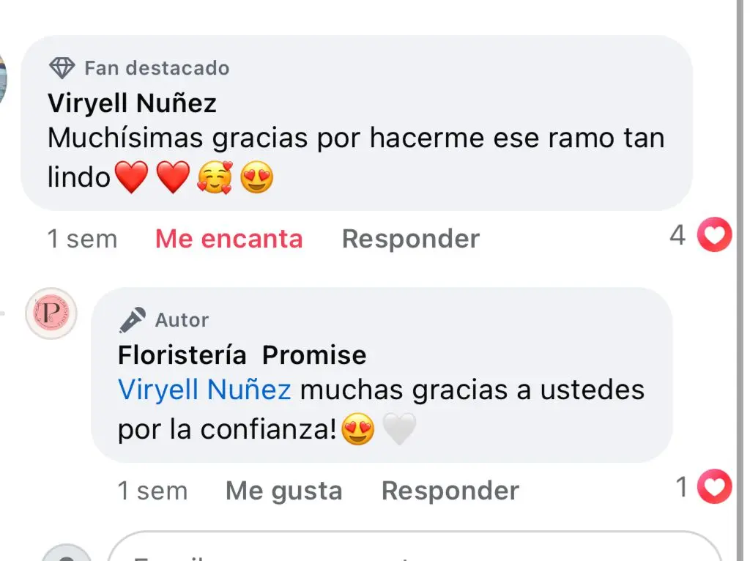Click Viryell Nuñez's partly visible avatar
The width and height of the screenshot is (750, 561).
(4, 79)
